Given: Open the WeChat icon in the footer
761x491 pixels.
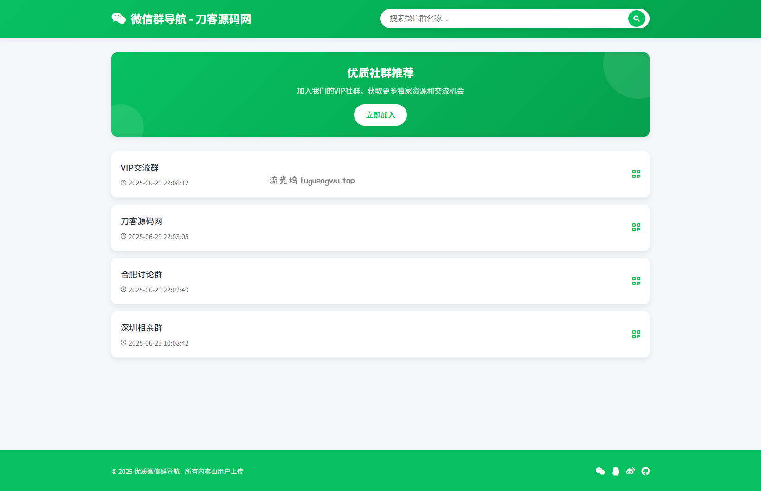Looking at the screenshot, I should pyautogui.click(x=600, y=471).
